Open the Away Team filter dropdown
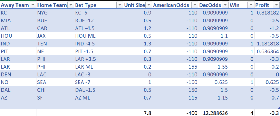Viewport: 280px width, 116px height. tap(32, 5)
